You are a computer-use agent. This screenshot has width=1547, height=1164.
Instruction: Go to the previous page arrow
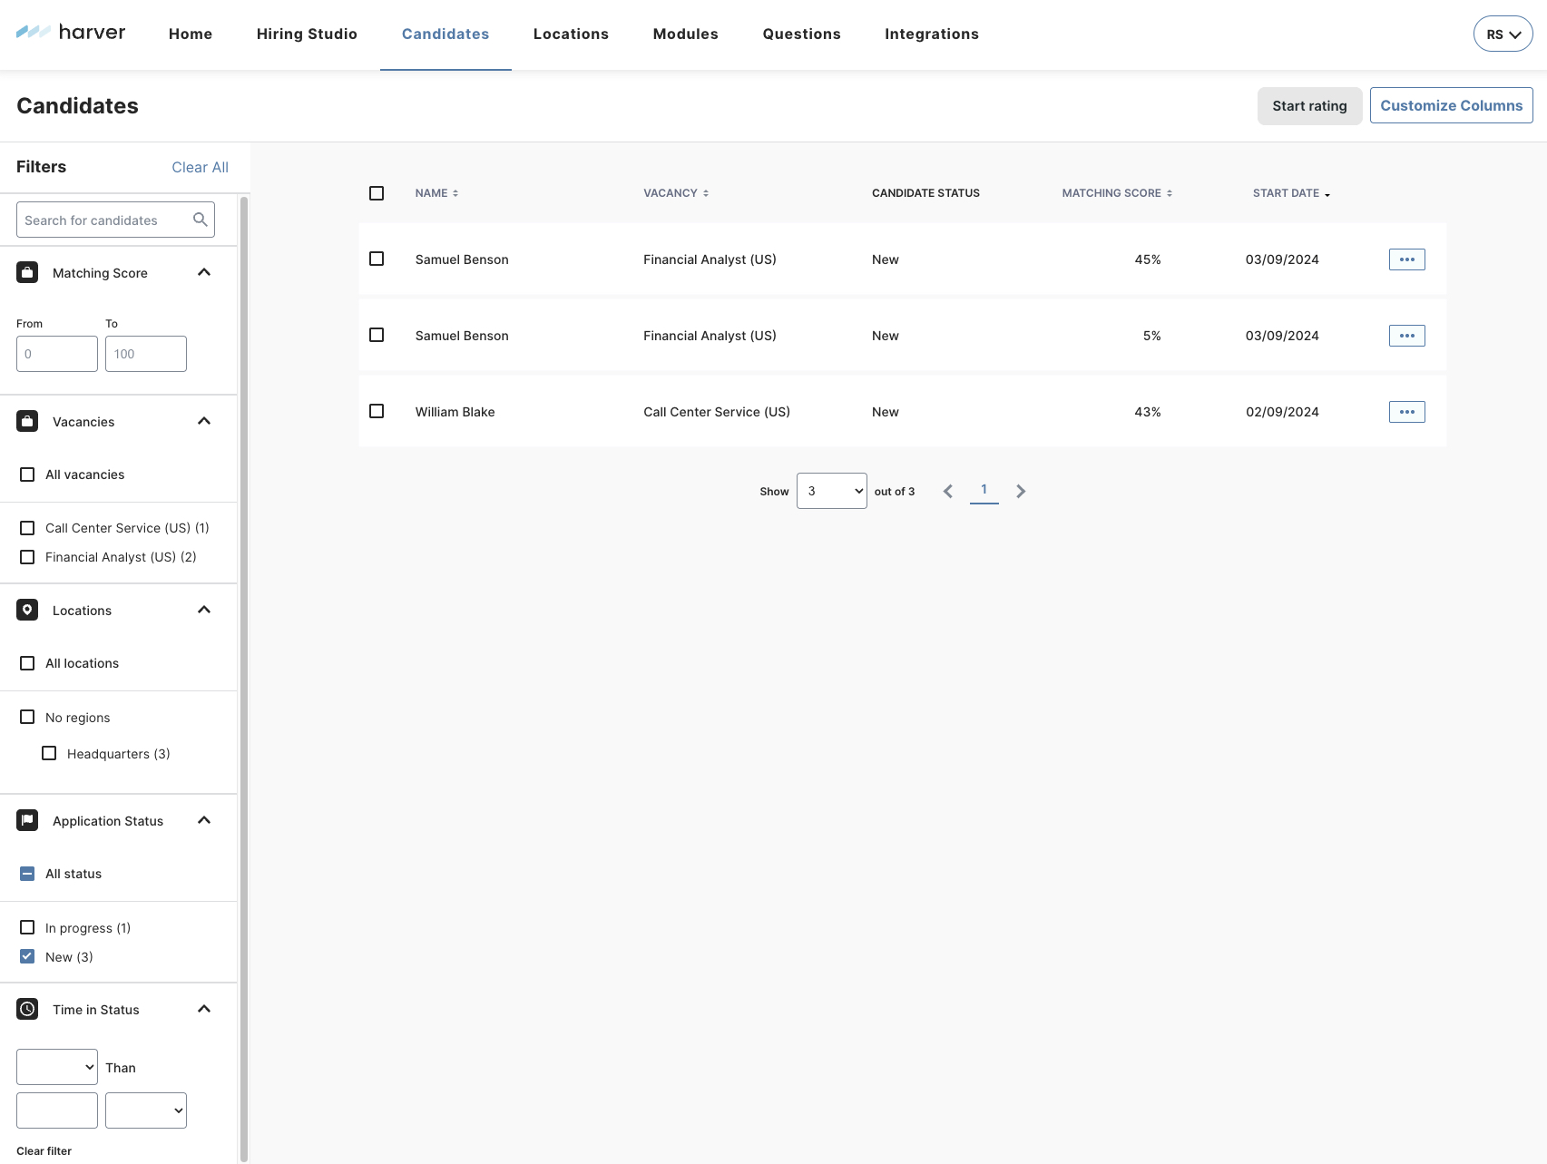(948, 491)
